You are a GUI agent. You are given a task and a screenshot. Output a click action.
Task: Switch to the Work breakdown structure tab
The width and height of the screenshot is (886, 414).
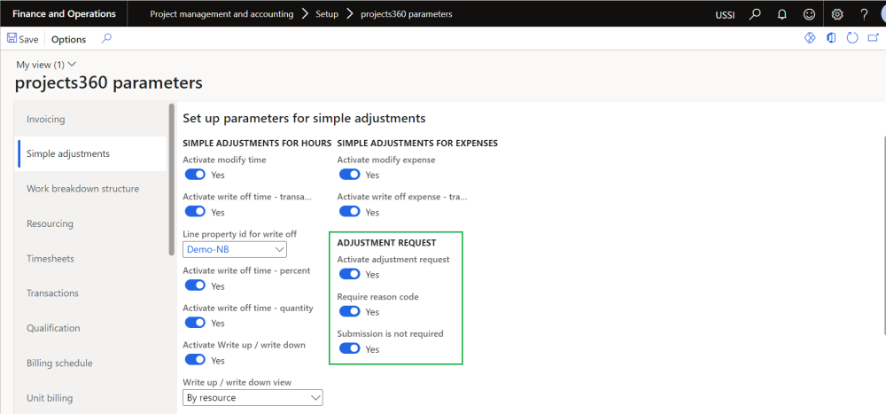click(82, 189)
